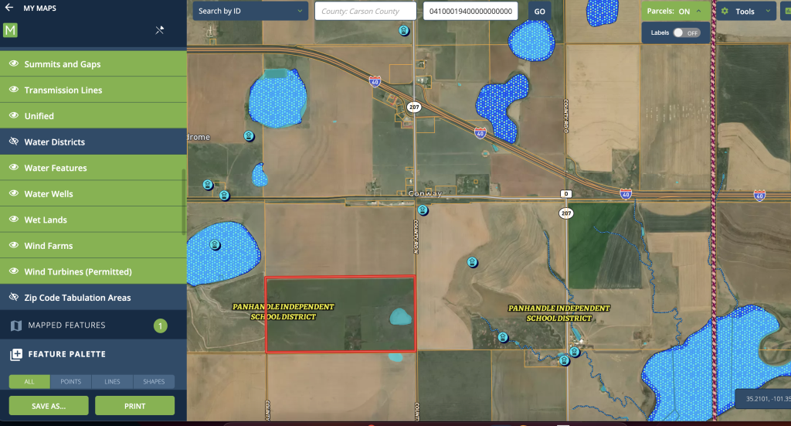Click the County search input field
The height and width of the screenshot is (426, 791).
pyautogui.click(x=367, y=12)
